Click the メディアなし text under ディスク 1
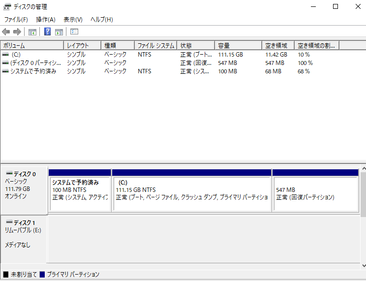366x281 pixels. click(x=18, y=245)
